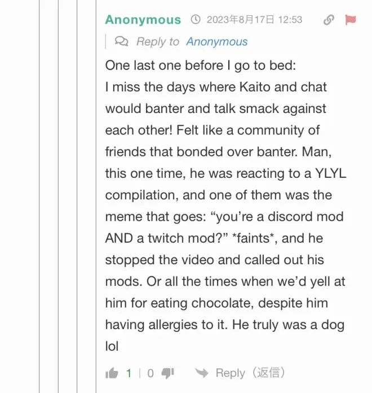372x393 pixels.
Task: Click the curved reply arrow icon
Action: coord(201,373)
